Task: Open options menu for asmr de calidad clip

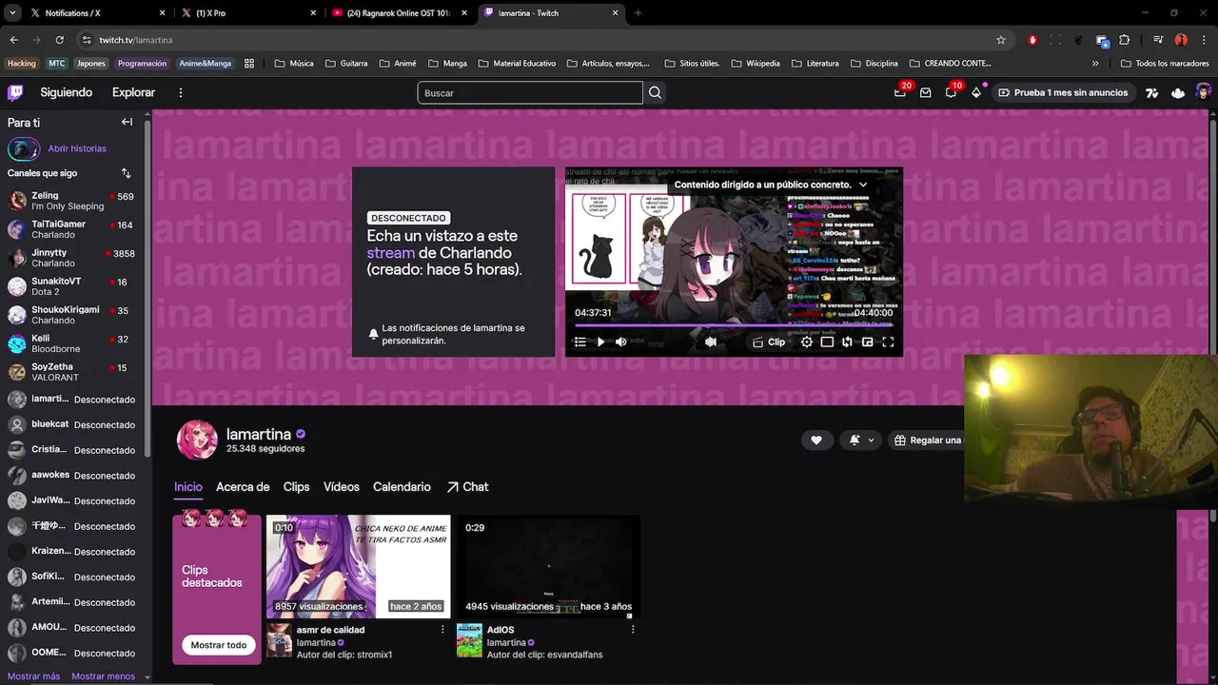Action: tap(442, 630)
